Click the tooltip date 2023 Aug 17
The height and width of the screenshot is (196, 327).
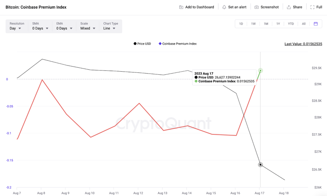coord(204,74)
